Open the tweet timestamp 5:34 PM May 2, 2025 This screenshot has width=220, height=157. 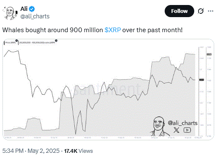coord(31,151)
